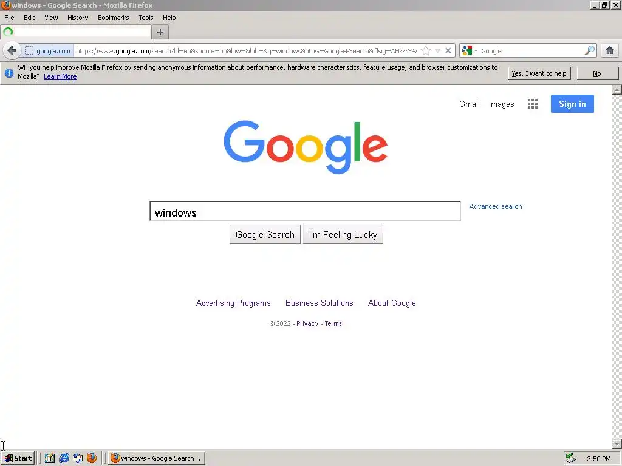This screenshot has height=466, width=622.
Task: Click the taskbar windows - Google Search button
Action: pyautogui.click(x=157, y=458)
